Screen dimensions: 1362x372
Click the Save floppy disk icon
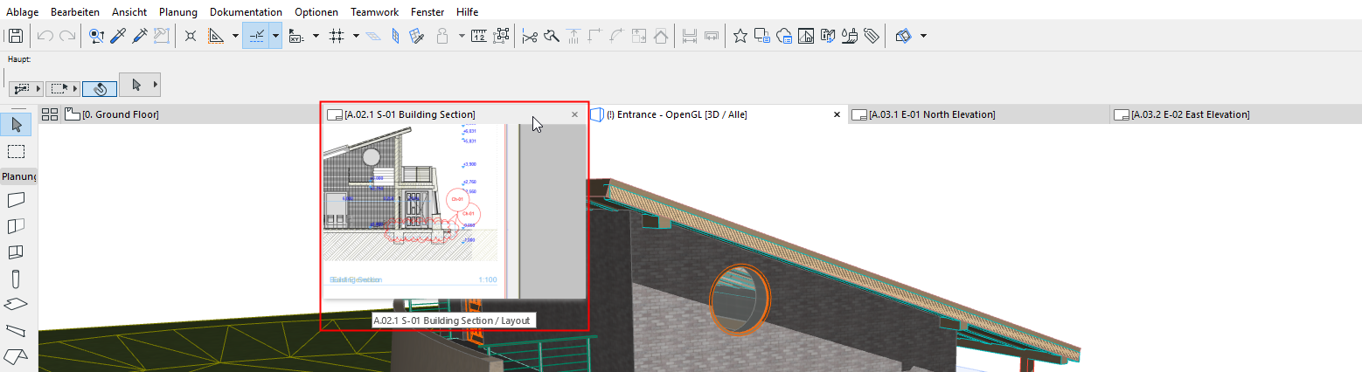(x=16, y=36)
